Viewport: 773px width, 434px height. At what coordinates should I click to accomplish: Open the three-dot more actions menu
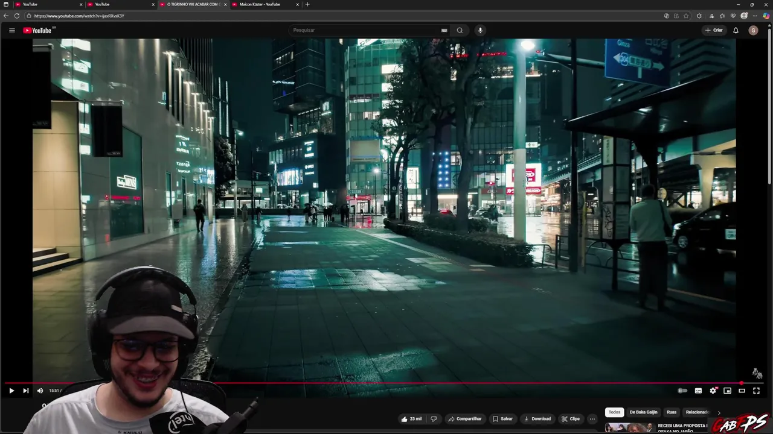(592, 419)
